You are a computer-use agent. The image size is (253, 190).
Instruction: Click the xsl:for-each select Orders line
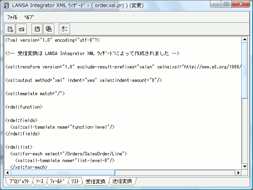pos(68,154)
